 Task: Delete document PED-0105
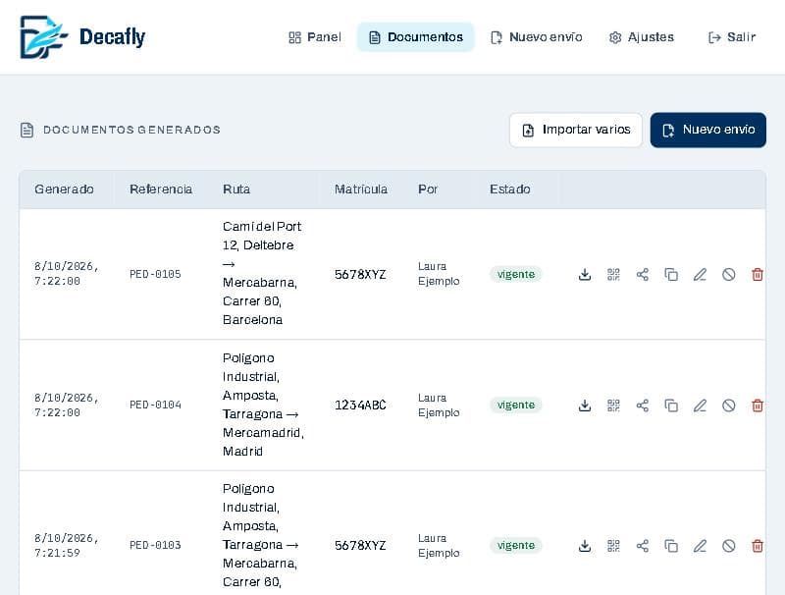pyautogui.click(x=758, y=275)
